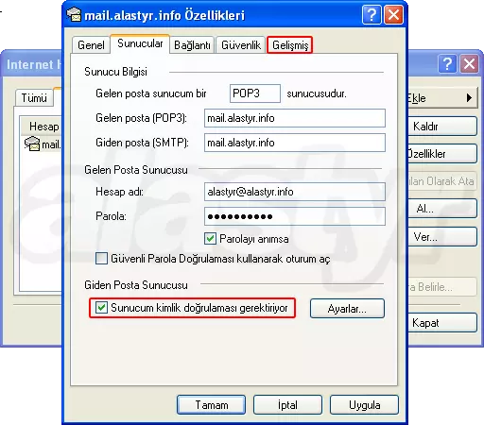The width and height of the screenshot is (484, 425).
Task: Select the Tümü tab in the background window
Action: point(34,98)
